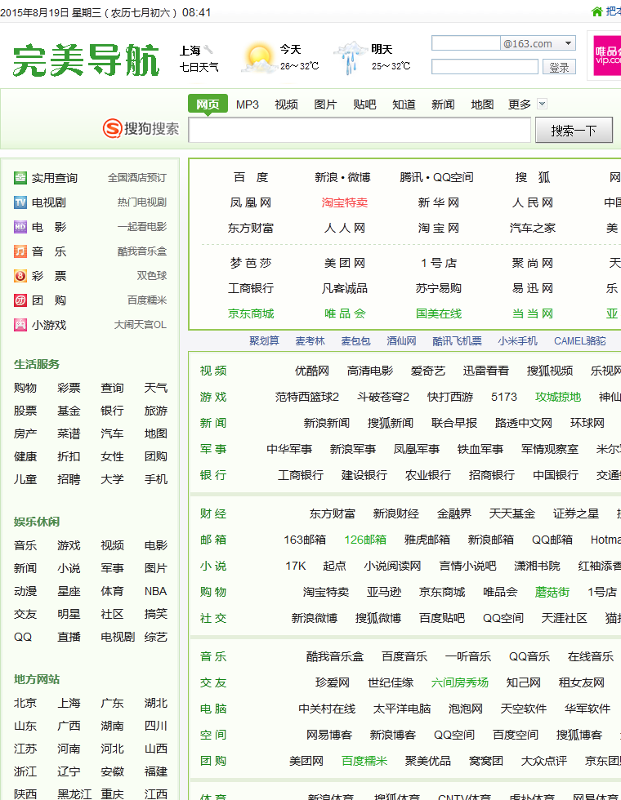Open the 小说阅读网 link
621x800 pixels.
coord(393,566)
